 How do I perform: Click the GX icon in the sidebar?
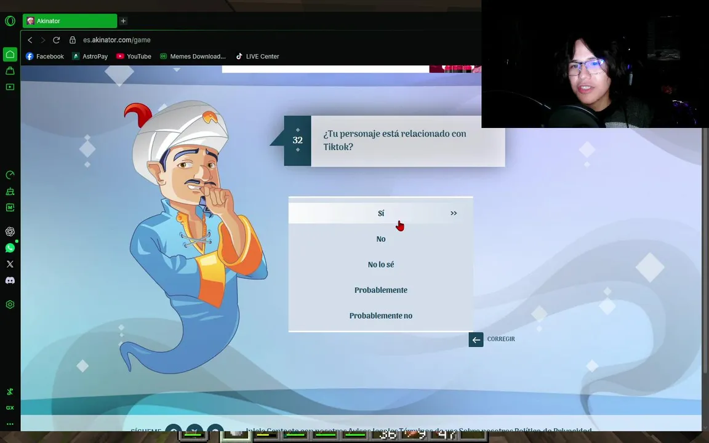tap(10, 408)
